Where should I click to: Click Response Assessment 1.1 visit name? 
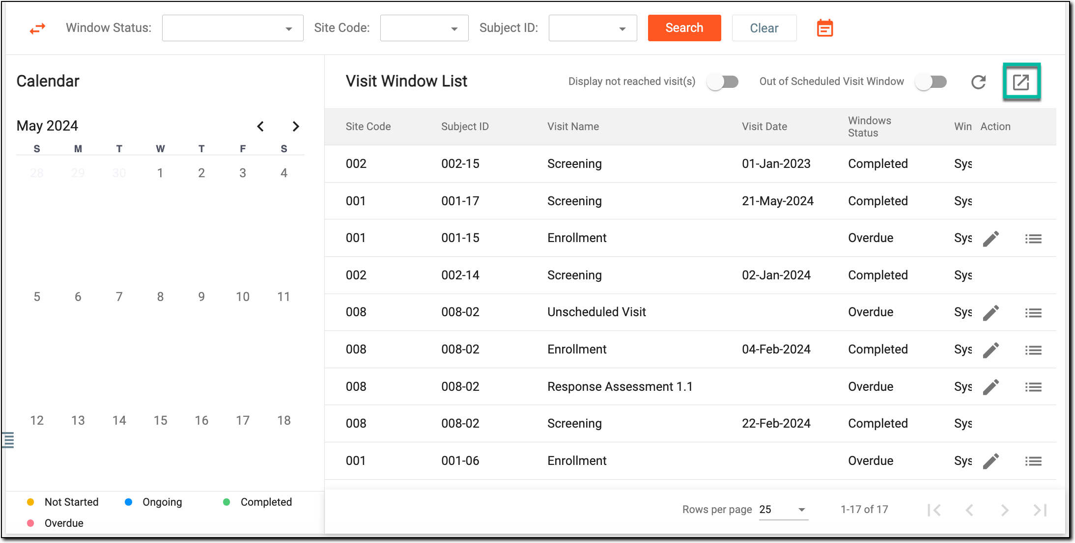pyautogui.click(x=620, y=386)
